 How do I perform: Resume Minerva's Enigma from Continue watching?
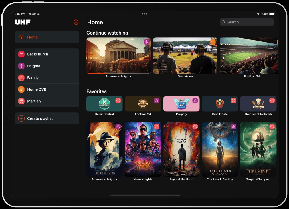(118, 56)
